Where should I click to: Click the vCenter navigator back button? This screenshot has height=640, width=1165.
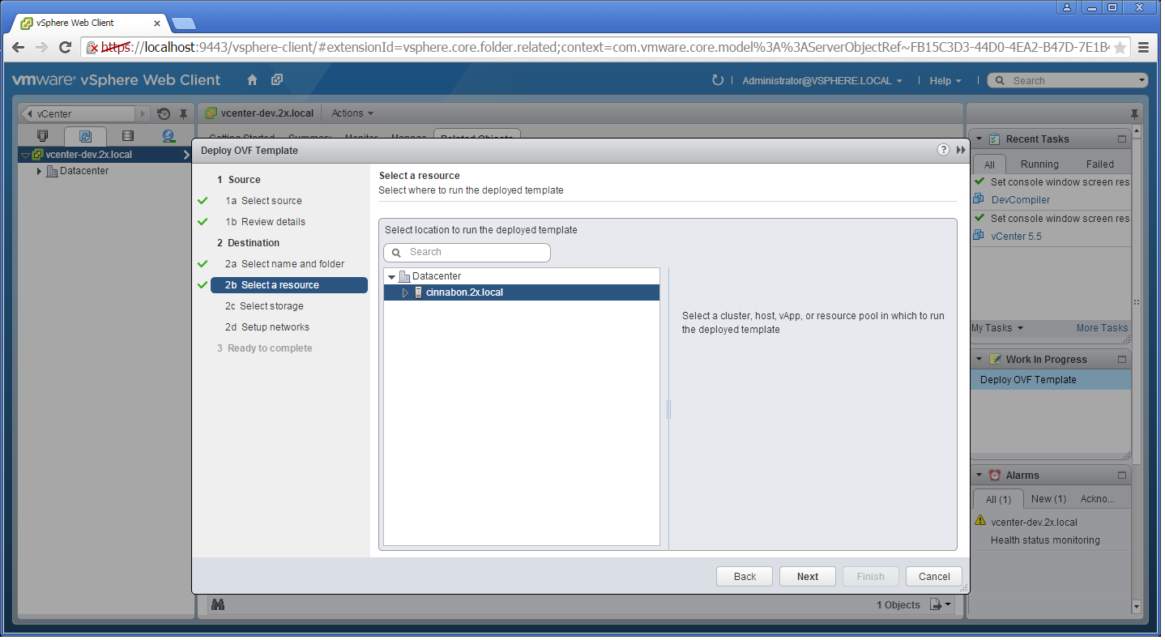tap(29, 114)
